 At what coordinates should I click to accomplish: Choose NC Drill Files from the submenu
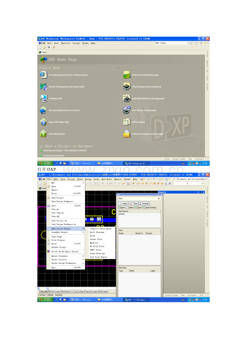click(x=97, y=246)
